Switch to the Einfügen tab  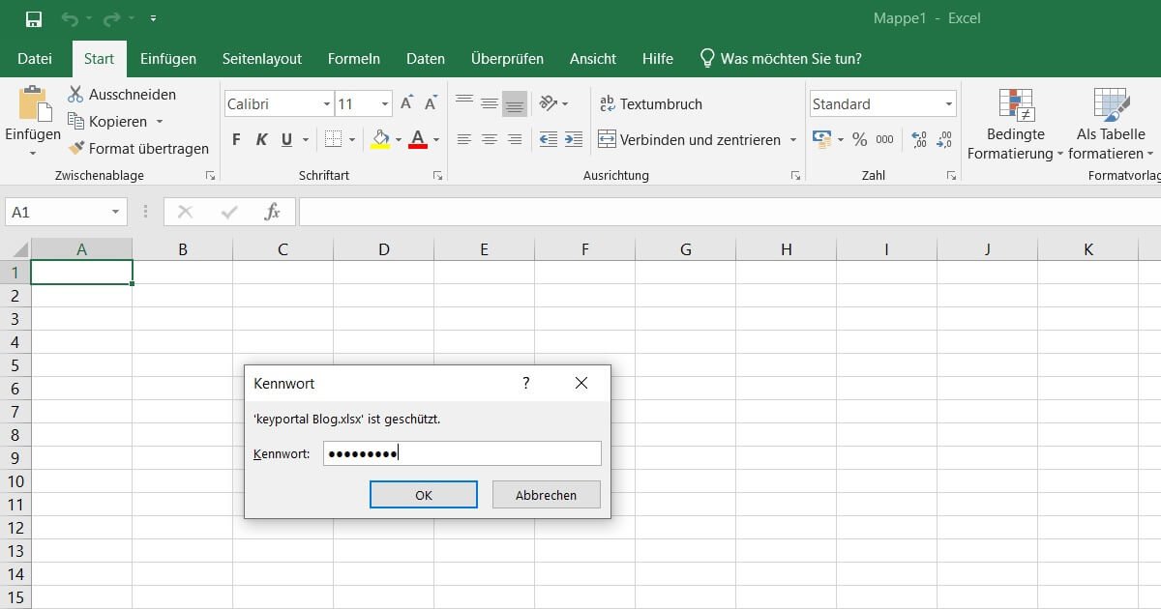coord(168,59)
